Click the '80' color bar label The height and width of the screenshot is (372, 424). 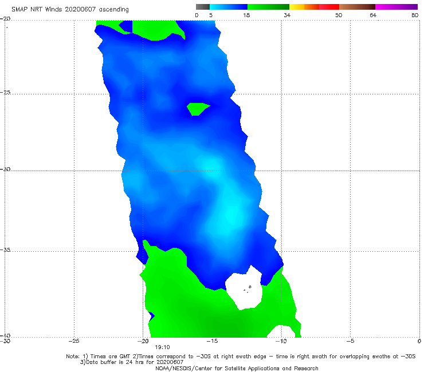[x=415, y=15]
